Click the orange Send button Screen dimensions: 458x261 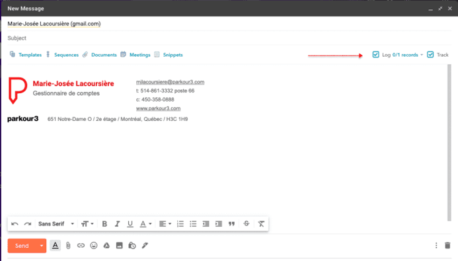(22, 246)
